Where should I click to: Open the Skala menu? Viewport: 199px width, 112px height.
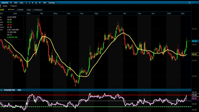5,6
